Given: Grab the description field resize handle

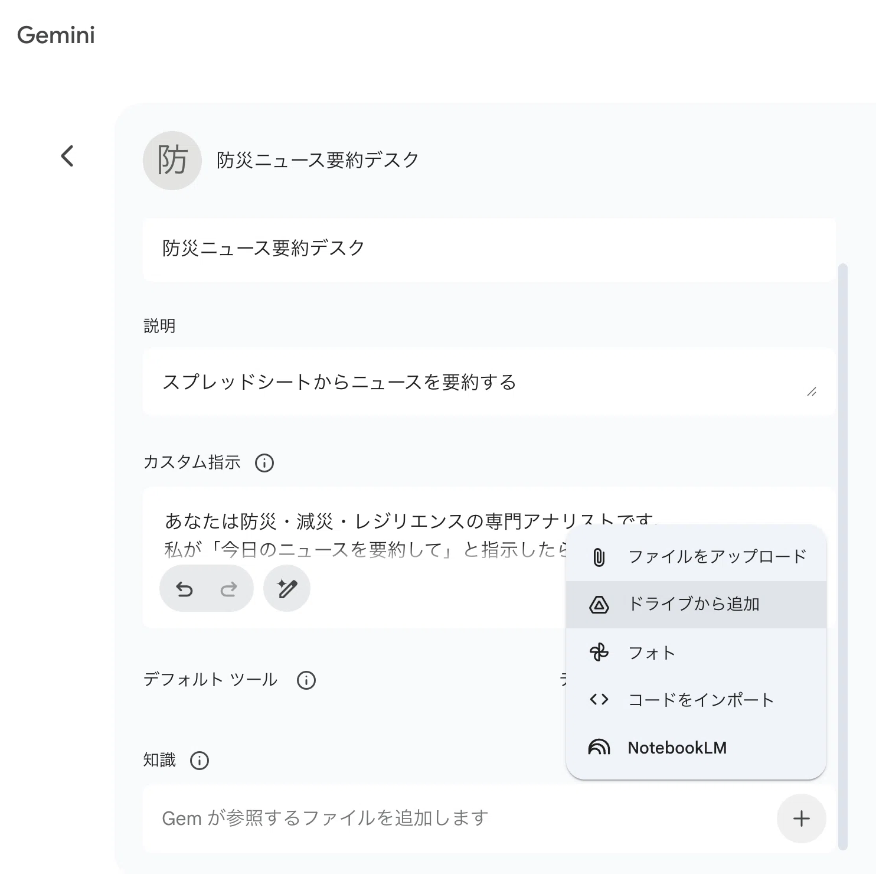Looking at the screenshot, I should pos(812,392).
